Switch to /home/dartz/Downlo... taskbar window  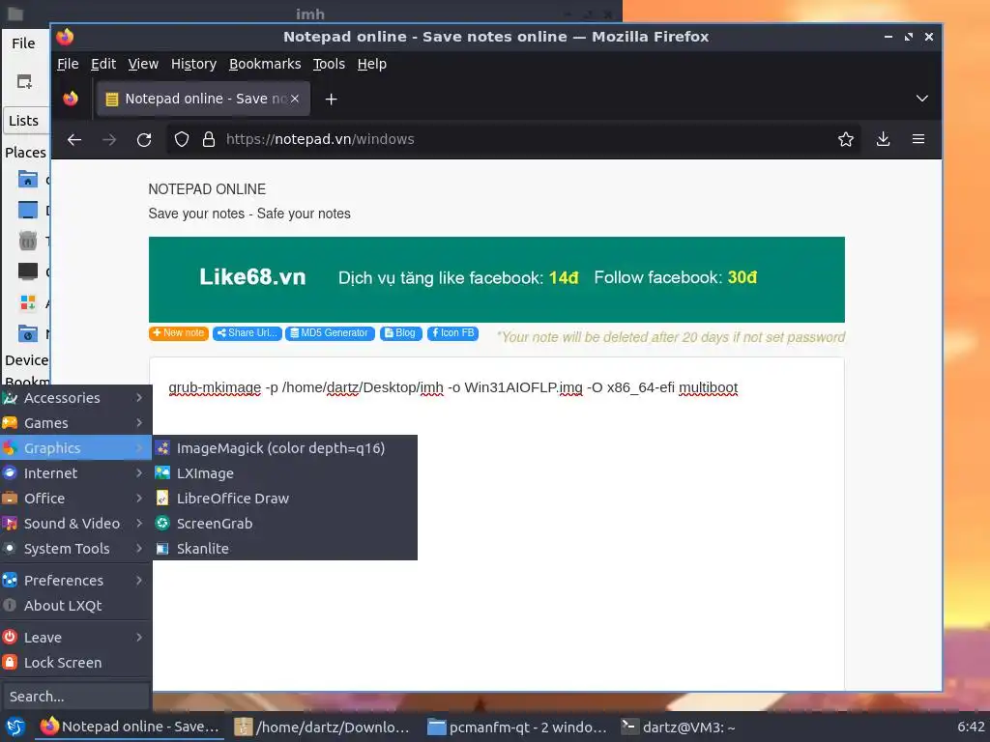(x=322, y=727)
